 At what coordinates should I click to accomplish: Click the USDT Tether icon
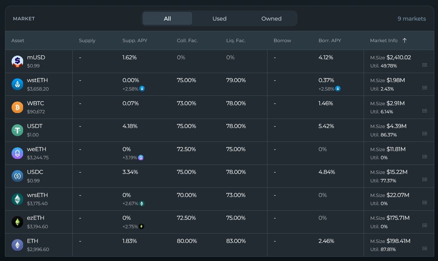coord(17,130)
